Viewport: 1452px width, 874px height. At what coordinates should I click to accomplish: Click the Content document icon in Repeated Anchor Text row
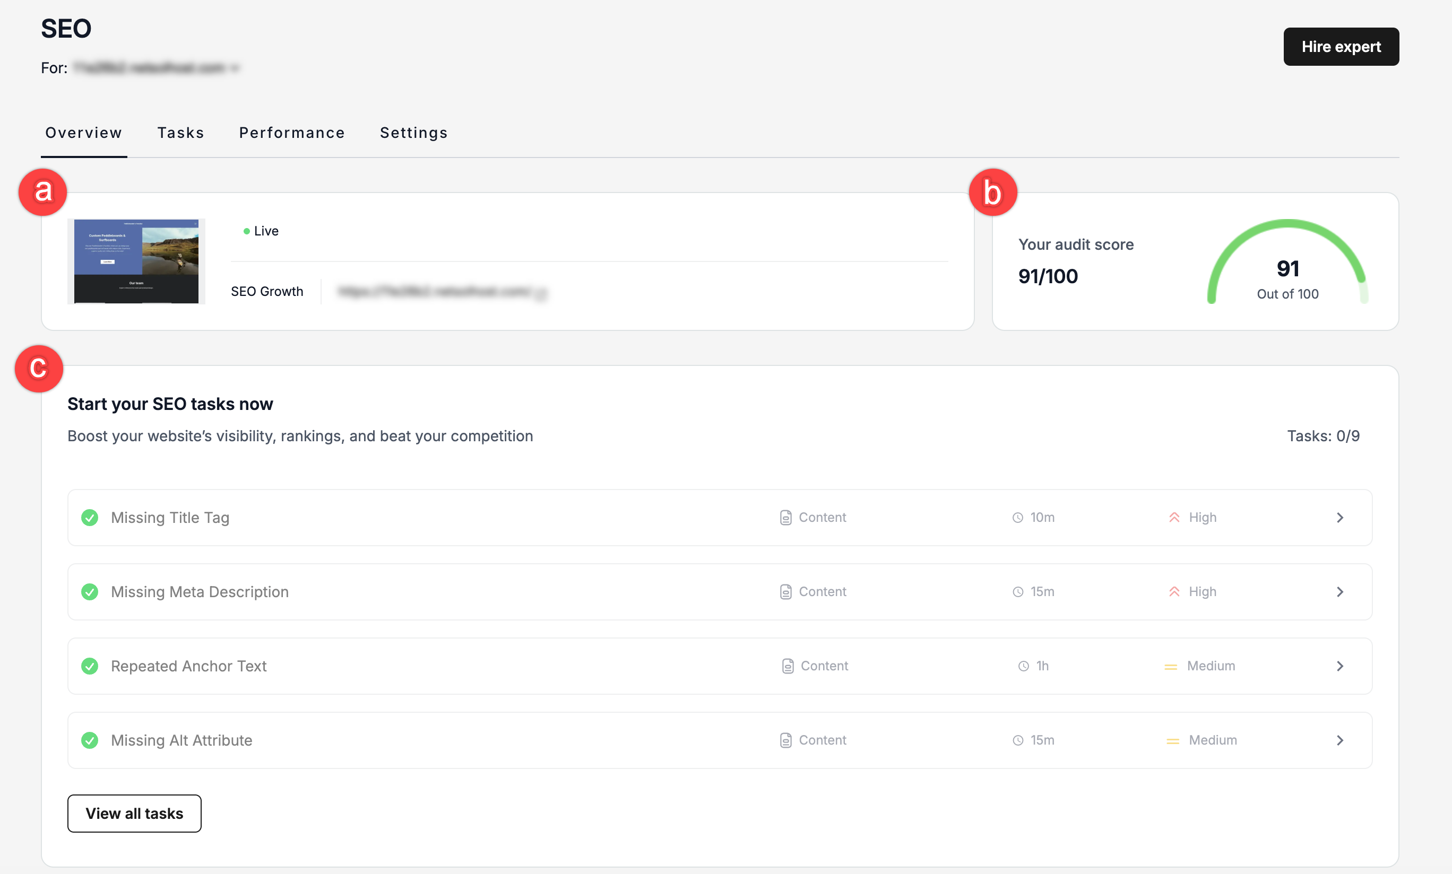coord(787,666)
